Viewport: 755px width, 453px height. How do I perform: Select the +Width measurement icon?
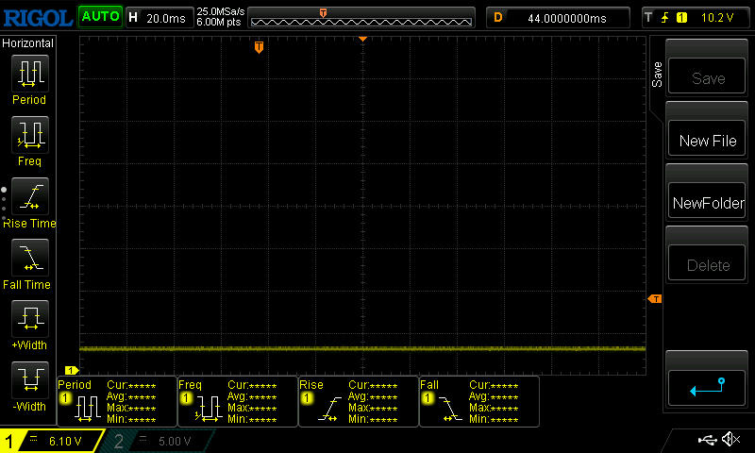point(28,323)
